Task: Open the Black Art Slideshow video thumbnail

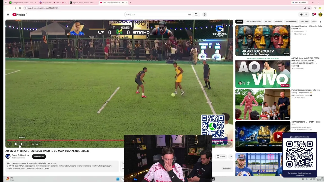Action: pyautogui.click(x=263, y=40)
